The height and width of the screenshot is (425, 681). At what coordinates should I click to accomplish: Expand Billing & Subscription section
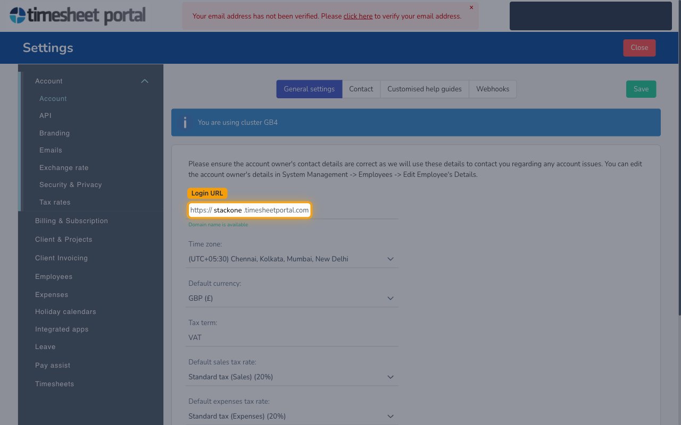tap(71, 221)
